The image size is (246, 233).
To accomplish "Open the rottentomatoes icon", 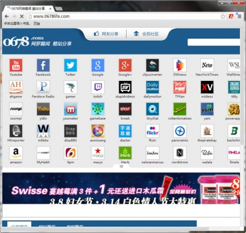I will click(x=180, y=109).
